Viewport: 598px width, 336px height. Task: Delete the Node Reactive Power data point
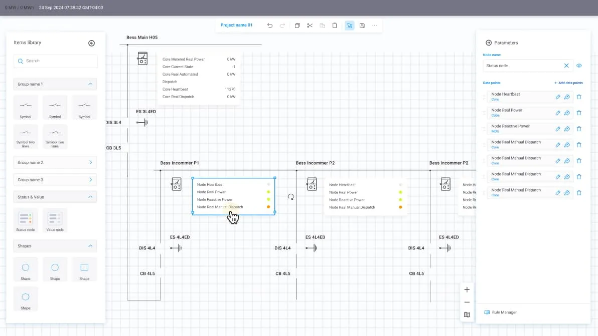pos(579,129)
